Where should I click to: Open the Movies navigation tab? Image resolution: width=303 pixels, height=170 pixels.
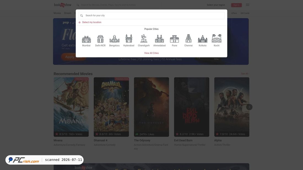coord(57,13)
